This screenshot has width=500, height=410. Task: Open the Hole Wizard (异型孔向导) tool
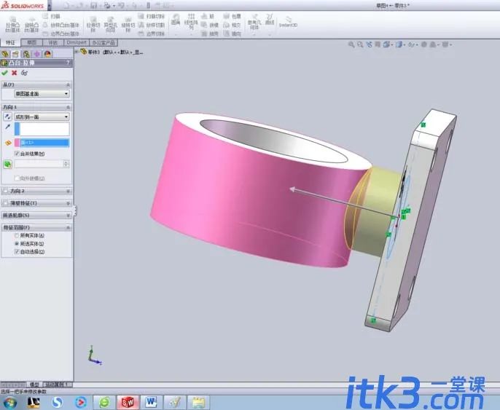pyautogui.click(x=110, y=25)
